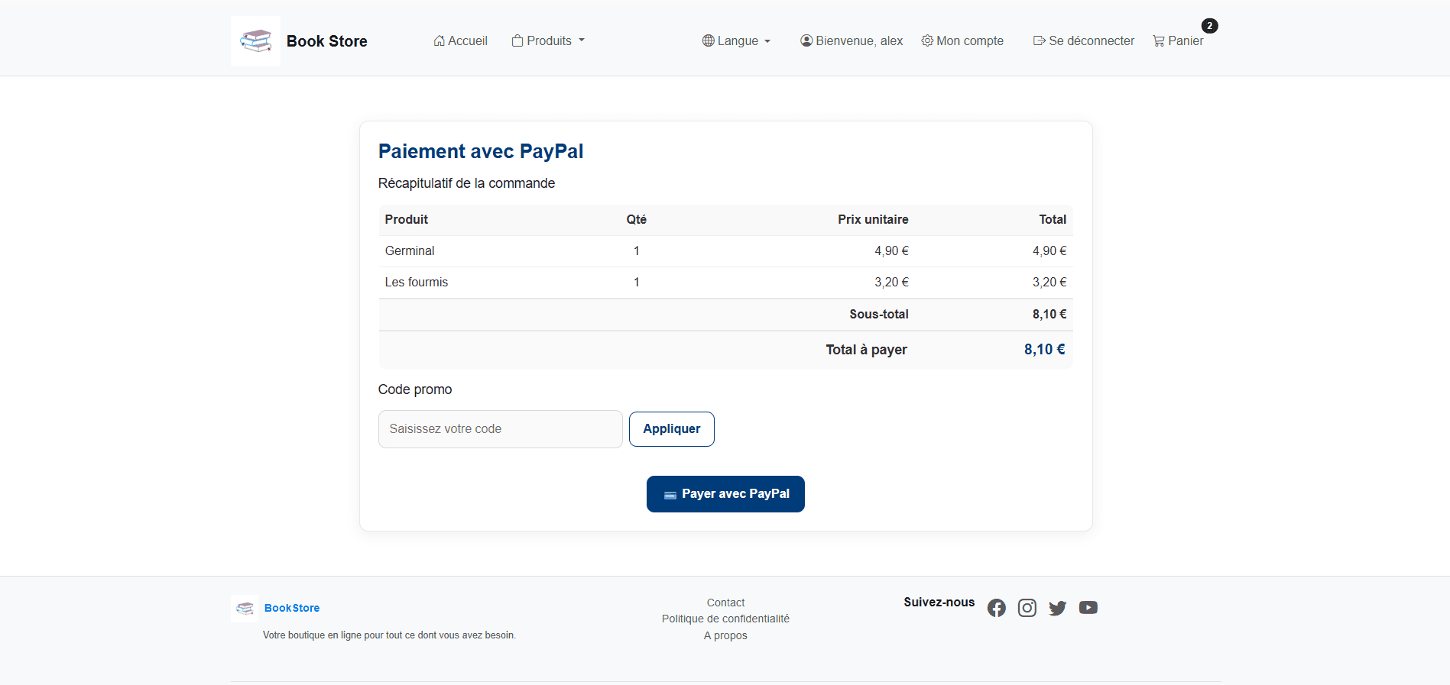Click the Suivez-nous footer label
Image resolution: width=1450 pixels, height=685 pixels.
click(939, 603)
